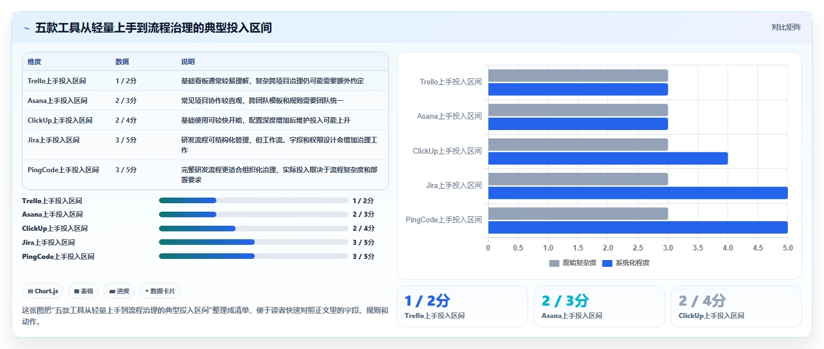
Task: Click the PingCode progress bar
Action: coord(254,256)
